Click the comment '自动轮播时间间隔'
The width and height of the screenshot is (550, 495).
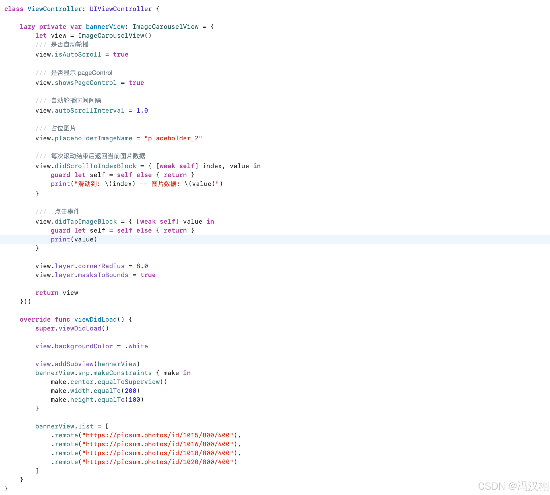pyautogui.click(x=76, y=100)
